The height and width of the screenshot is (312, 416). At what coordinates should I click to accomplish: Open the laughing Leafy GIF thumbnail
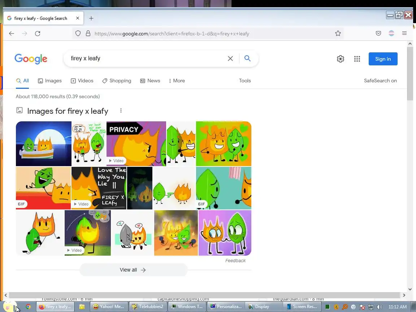point(43,188)
